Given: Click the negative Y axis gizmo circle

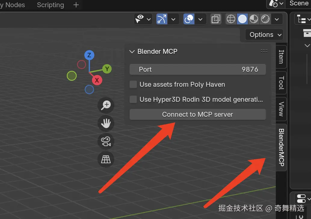Looking at the screenshot, I should (x=72, y=76).
